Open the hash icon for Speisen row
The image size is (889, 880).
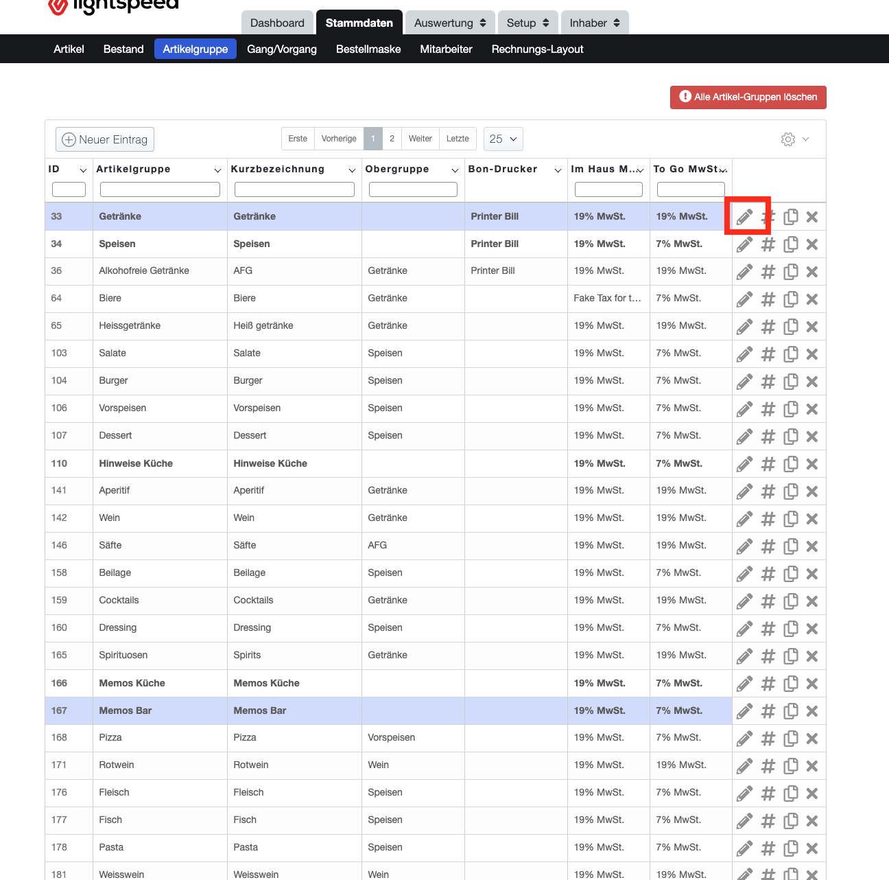(x=768, y=244)
